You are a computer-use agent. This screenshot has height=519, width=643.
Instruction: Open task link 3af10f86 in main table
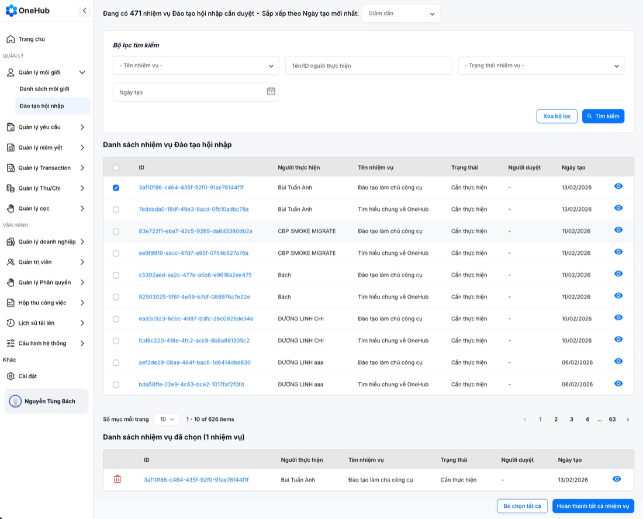(191, 188)
